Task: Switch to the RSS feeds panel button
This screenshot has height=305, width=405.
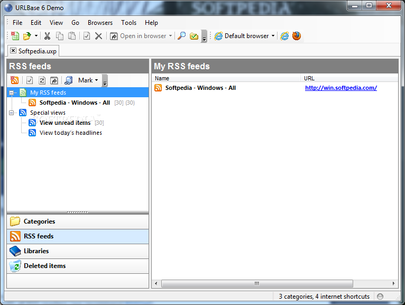Action: point(78,236)
